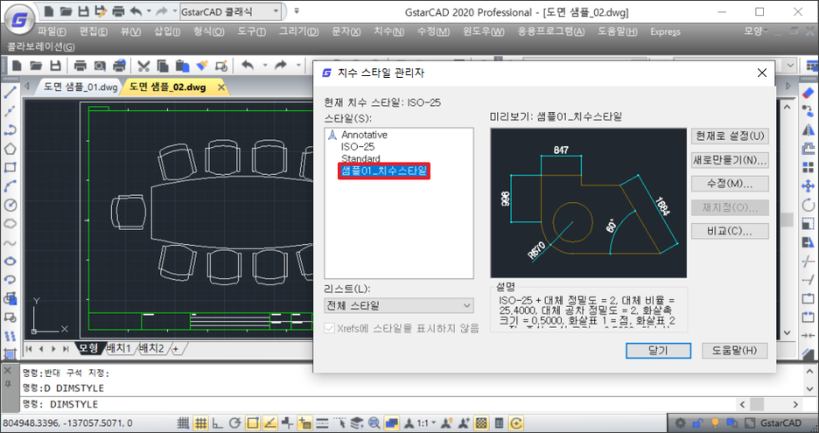Select the ISO-25 dimension style
Screen dimensions: 819x433
(x=358, y=147)
